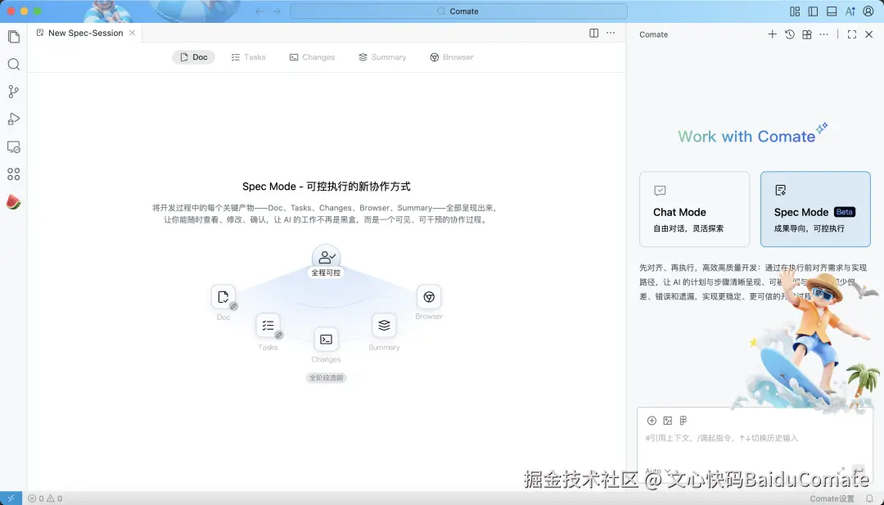Click the 全程可控 user icon in diagram
This screenshot has height=505, width=884.
pos(326,258)
